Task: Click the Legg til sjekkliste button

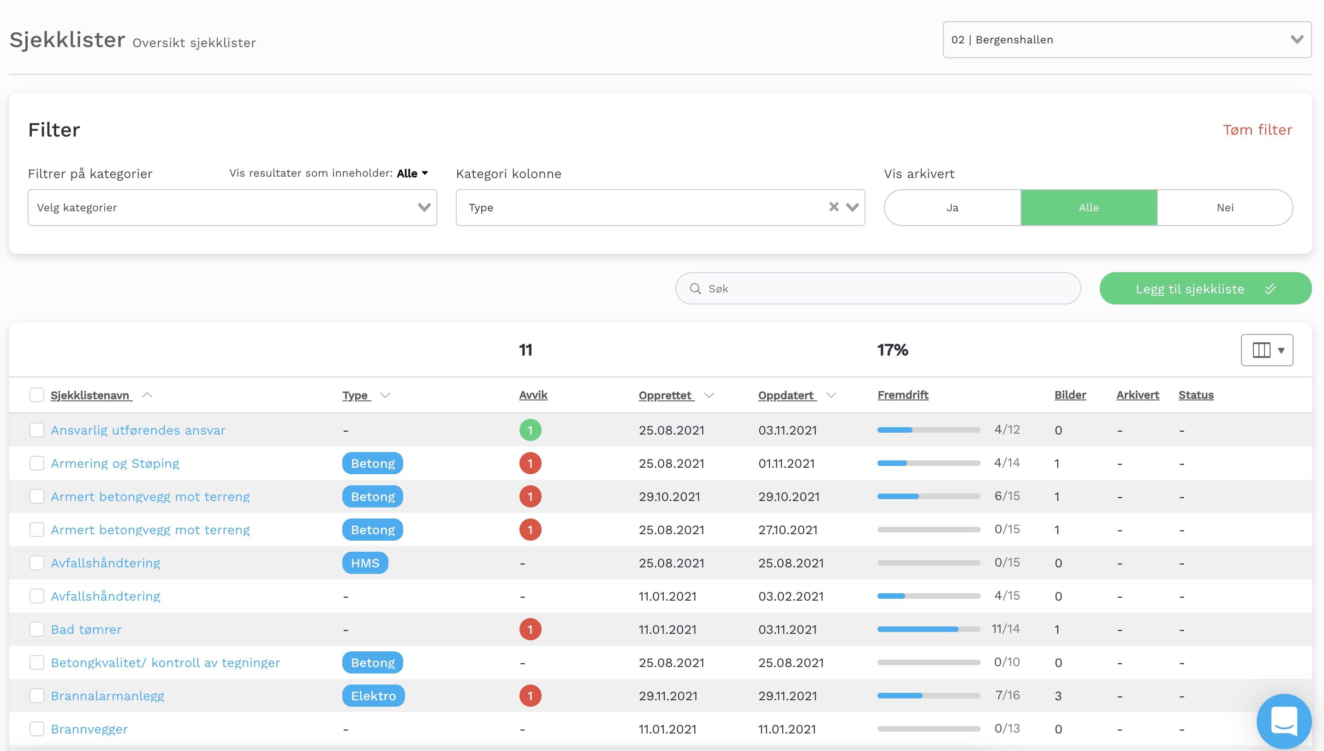Action: [1205, 289]
